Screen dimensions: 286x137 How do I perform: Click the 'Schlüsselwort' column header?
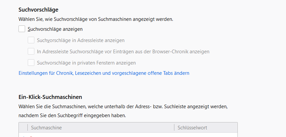pyautogui.click(x=192, y=128)
